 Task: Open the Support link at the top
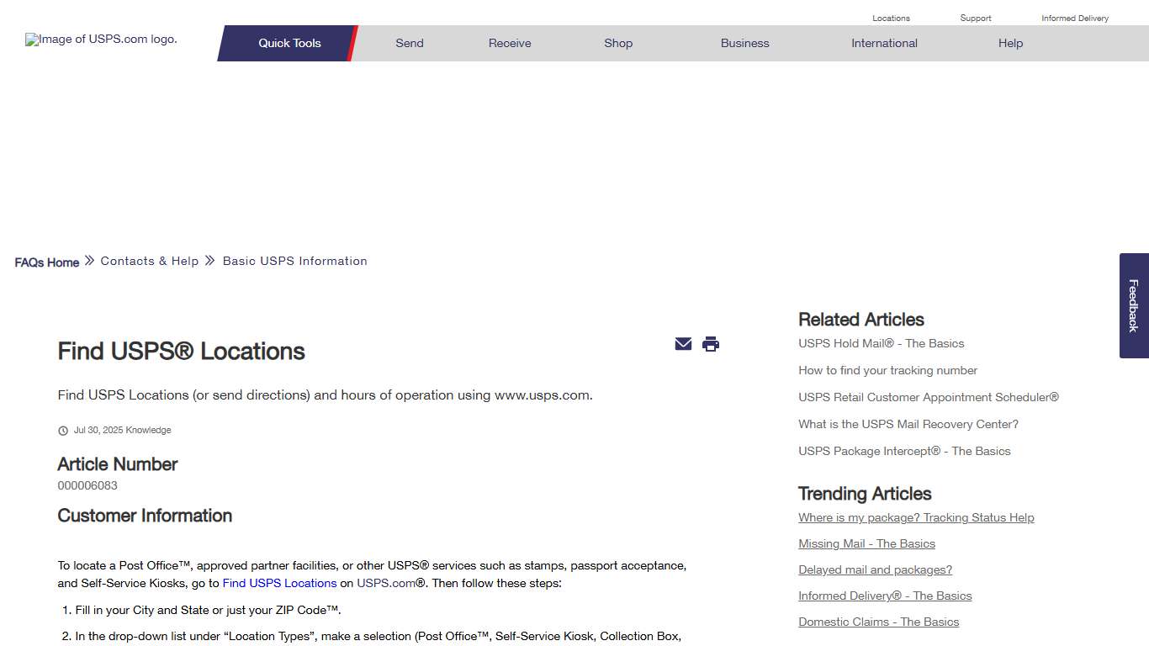[975, 18]
